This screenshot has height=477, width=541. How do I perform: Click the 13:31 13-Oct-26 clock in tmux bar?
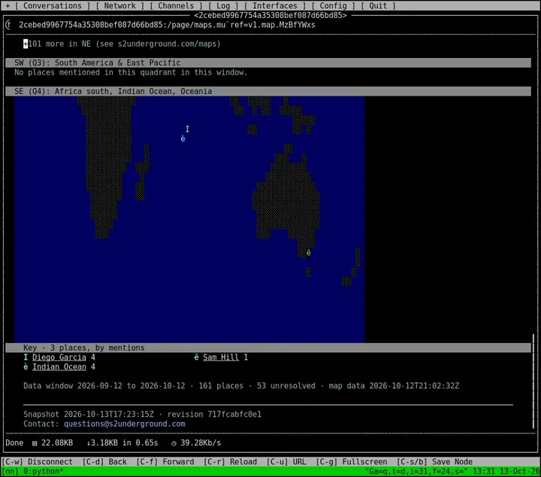[506, 472]
